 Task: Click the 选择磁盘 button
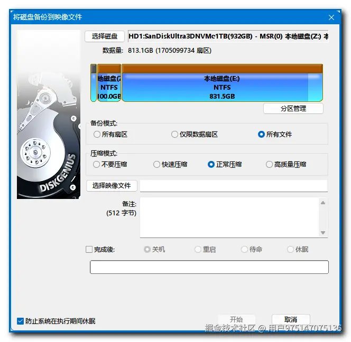point(105,36)
